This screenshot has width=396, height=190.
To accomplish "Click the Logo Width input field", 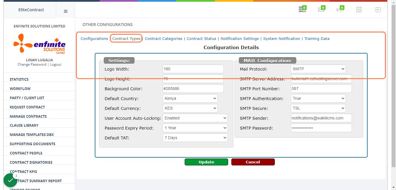I will tap(193, 69).
